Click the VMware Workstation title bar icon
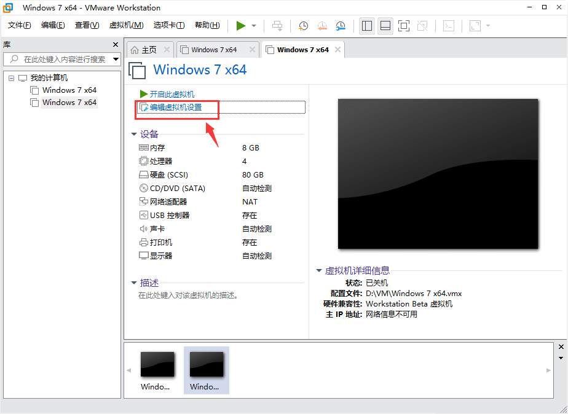 [x=8, y=7]
